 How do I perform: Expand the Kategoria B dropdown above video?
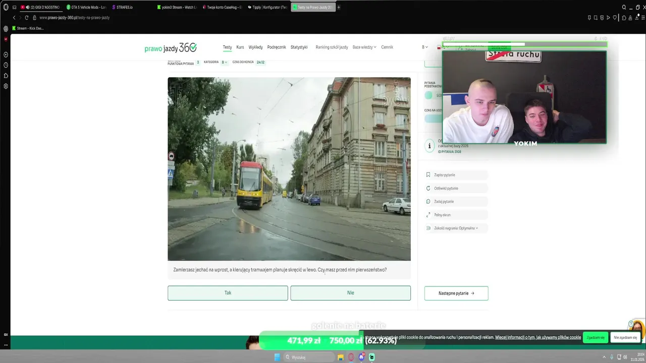click(225, 62)
